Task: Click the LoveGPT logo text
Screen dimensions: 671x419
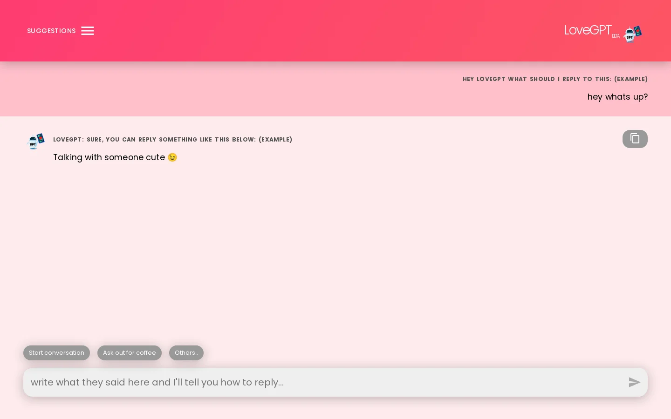Action: coord(588,30)
